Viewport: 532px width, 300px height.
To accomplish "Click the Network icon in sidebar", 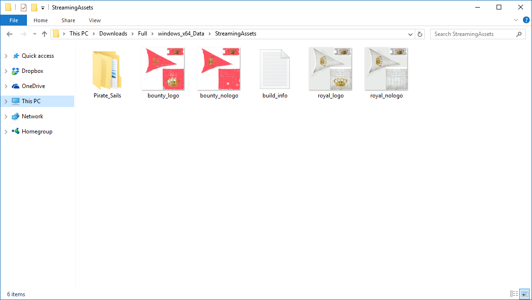I will point(16,116).
